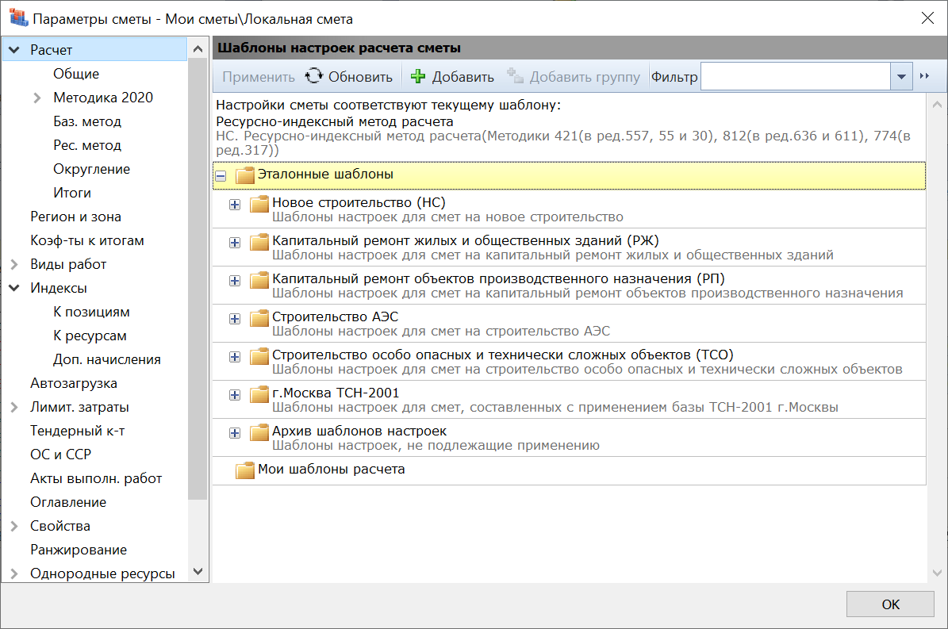Collapse the Индексы tree section
The width and height of the screenshot is (948, 629).
tap(14, 288)
